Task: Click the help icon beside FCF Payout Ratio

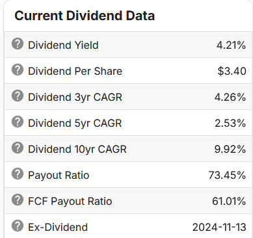Action: pyautogui.click(x=18, y=200)
